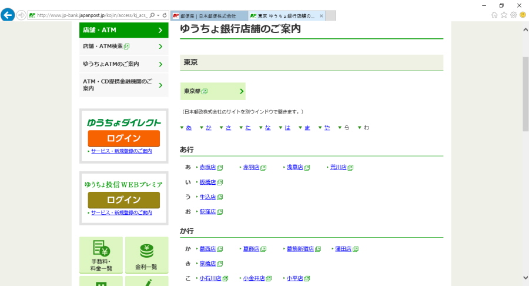The height and width of the screenshot is (286, 529).
Task: Open the 葛西店 branch link
Action: click(207, 249)
